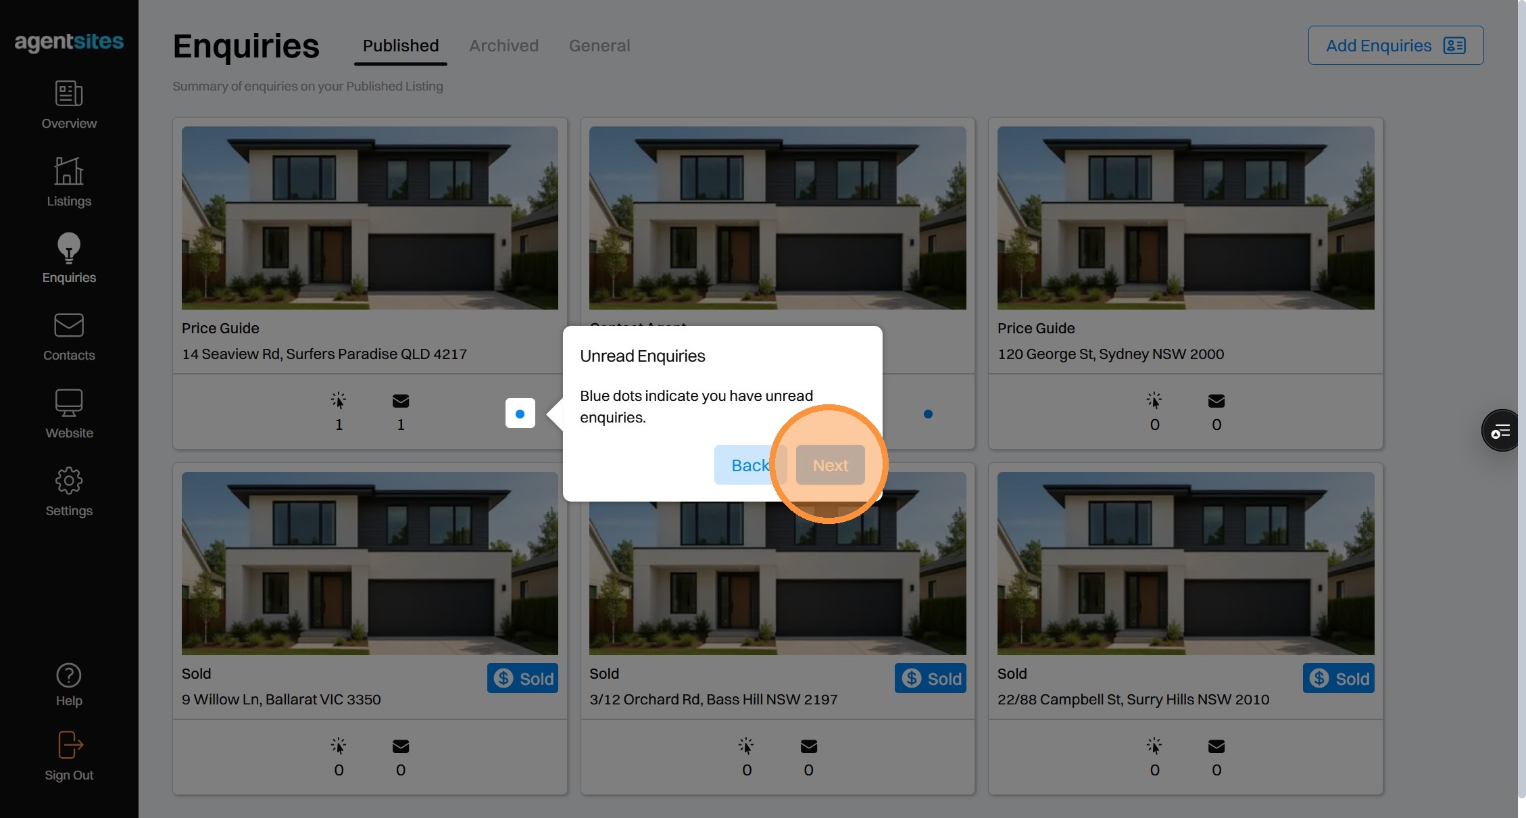The height and width of the screenshot is (818, 1526).
Task: Click the Help question mark icon
Action: (69, 675)
